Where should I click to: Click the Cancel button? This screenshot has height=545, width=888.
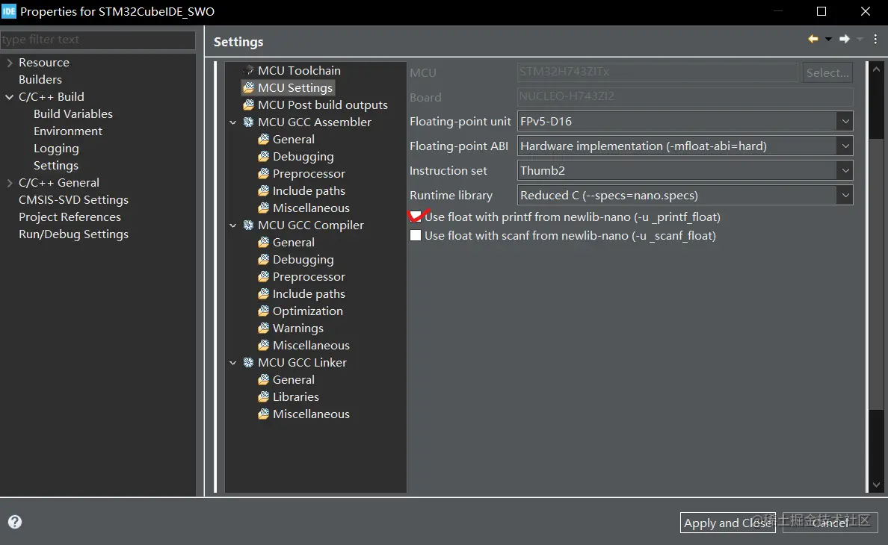tap(830, 523)
